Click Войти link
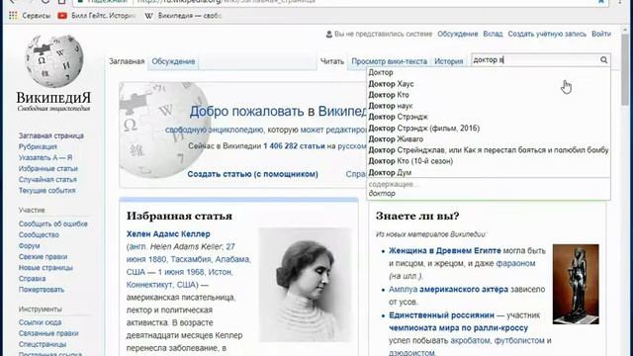The width and height of the screenshot is (633, 356). (x=601, y=34)
